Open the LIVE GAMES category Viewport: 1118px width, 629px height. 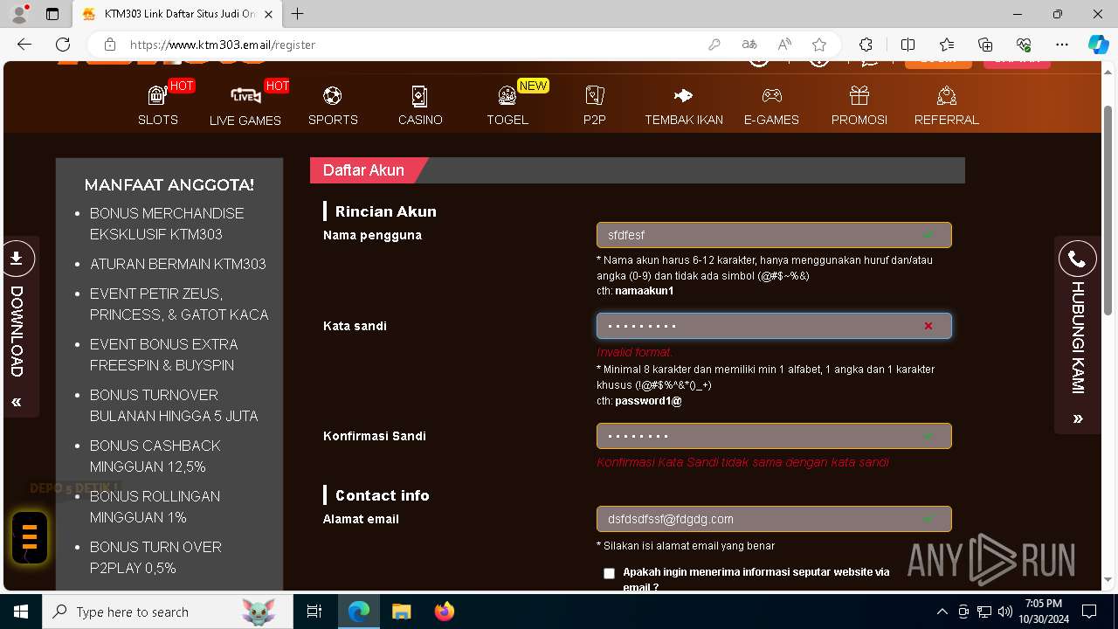pyautogui.click(x=245, y=106)
